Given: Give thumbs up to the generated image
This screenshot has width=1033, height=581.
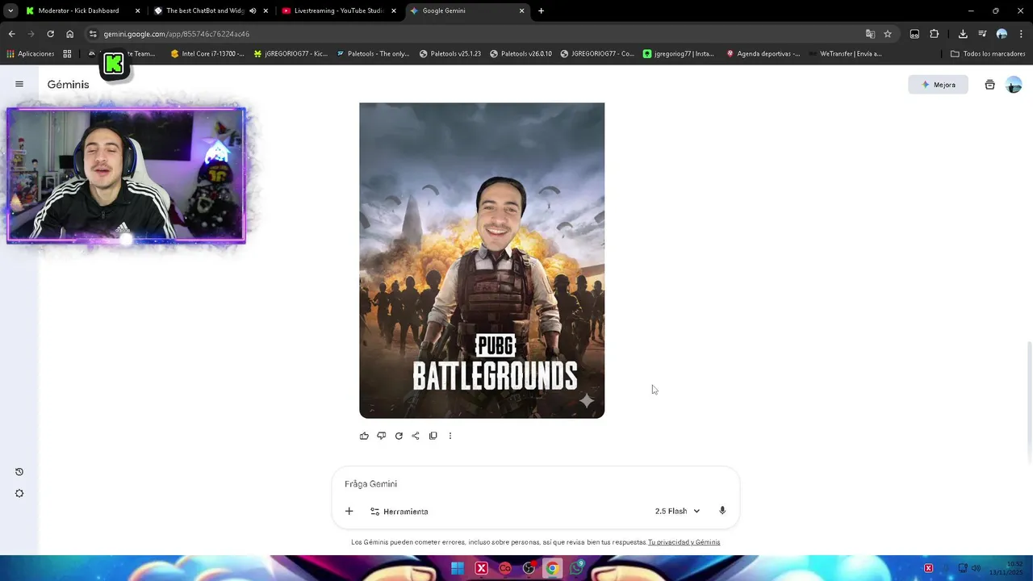Looking at the screenshot, I should pos(364,436).
